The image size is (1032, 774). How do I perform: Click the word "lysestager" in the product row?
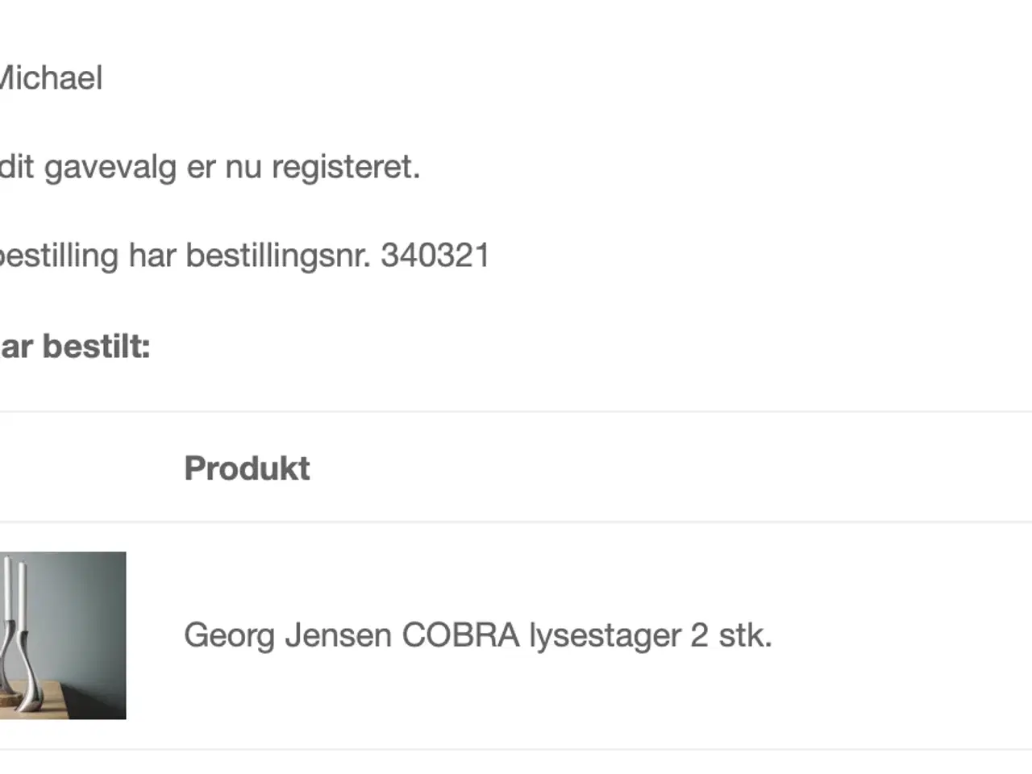click(605, 635)
